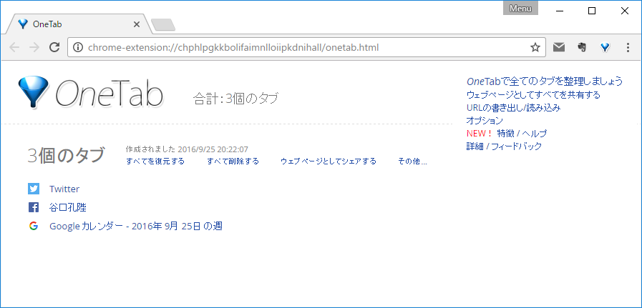Open the Chrome three-dot menu
642x308 pixels.
(x=628, y=48)
